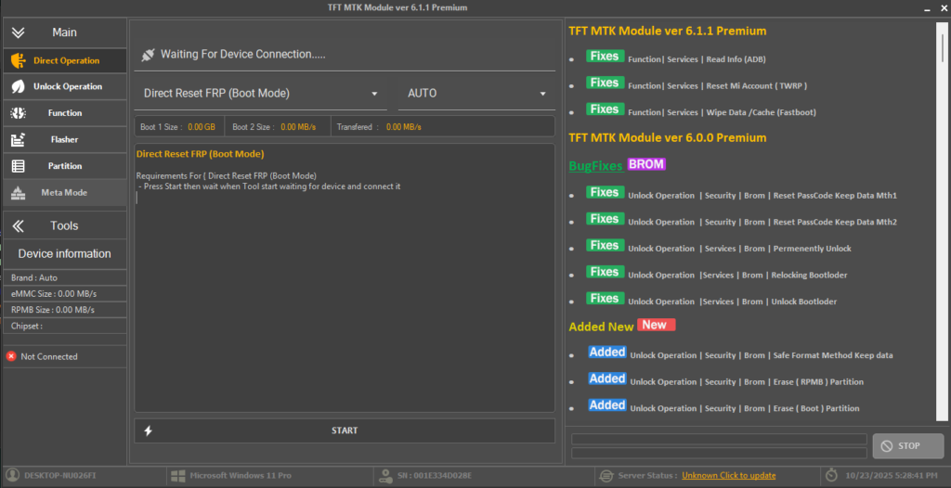This screenshot has height=488, width=951.
Task: Click the Boot 2 Size value
Action: (x=298, y=127)
